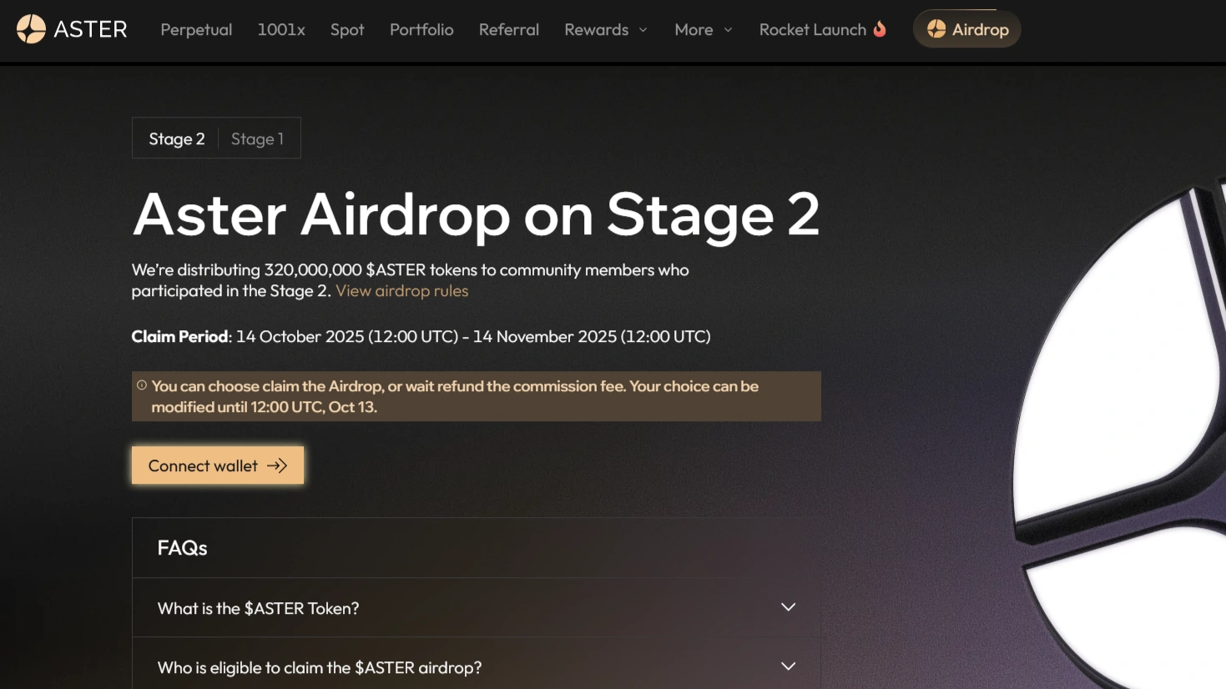Click the Aster emblem beside the word ASTER
The height and width of the screenshot is (689, 1226).
click(x=31, y=28)
